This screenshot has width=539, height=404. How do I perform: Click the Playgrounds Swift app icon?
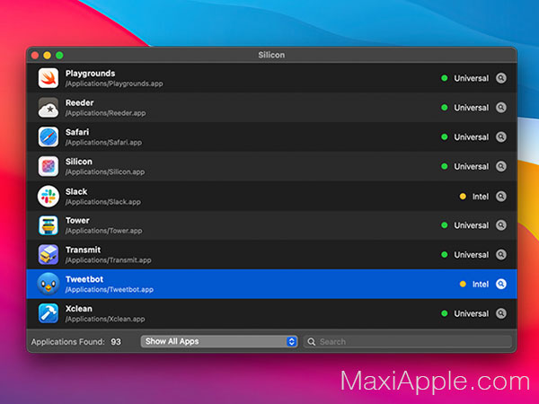49,78
